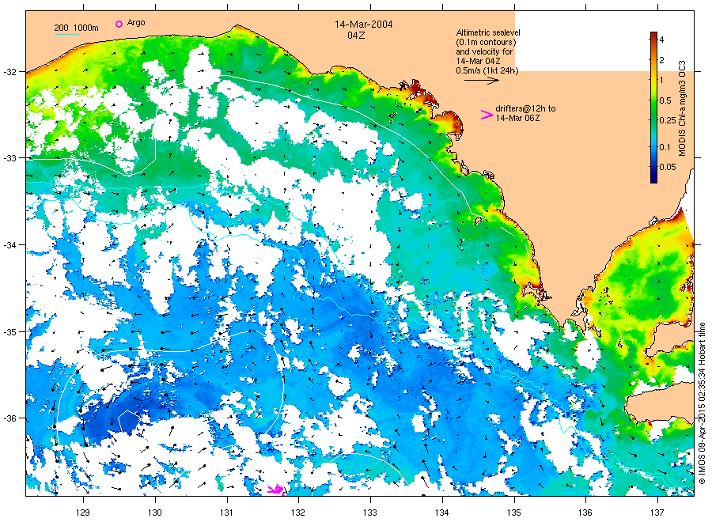Viewport: 712px width, 522px height.
Task: Click the 'Argo' legend label
Action: [136, 23]
